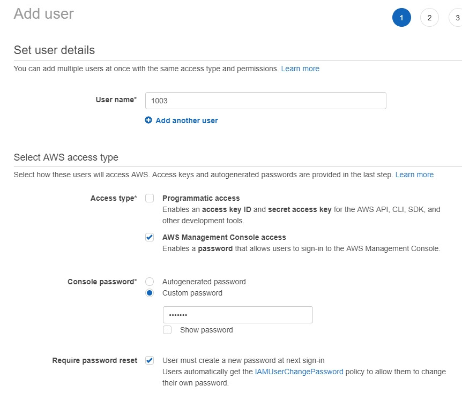Select Custom password radio button
This screenshot has height=401, width=462.
coord(150,293)
